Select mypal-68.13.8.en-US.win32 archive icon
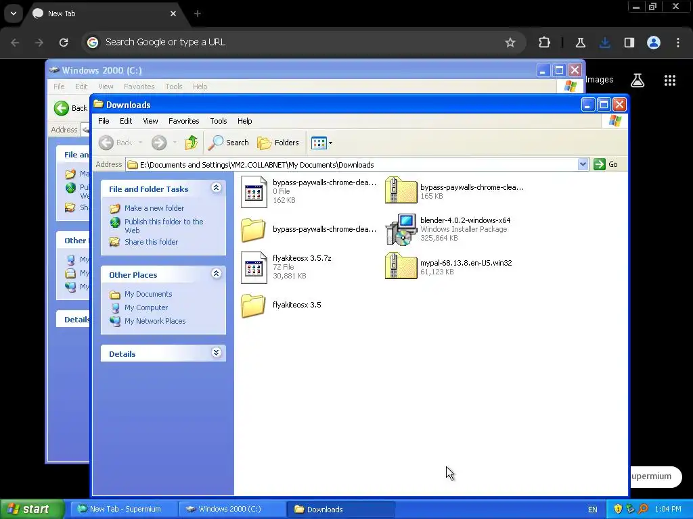The height and width of the screenshot is (519, 693). click(401, 266)
